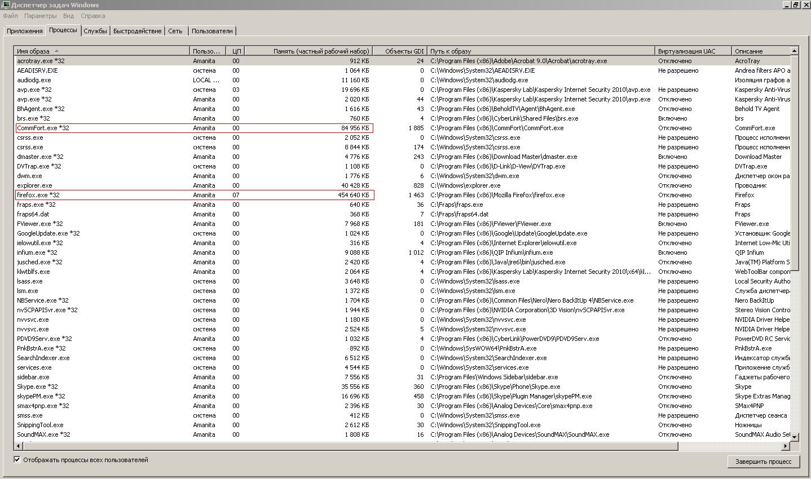This screenshot has height=479, width=811.
Task: Click the vertical scrollbar thumb
Action: (x=795, y=163)
